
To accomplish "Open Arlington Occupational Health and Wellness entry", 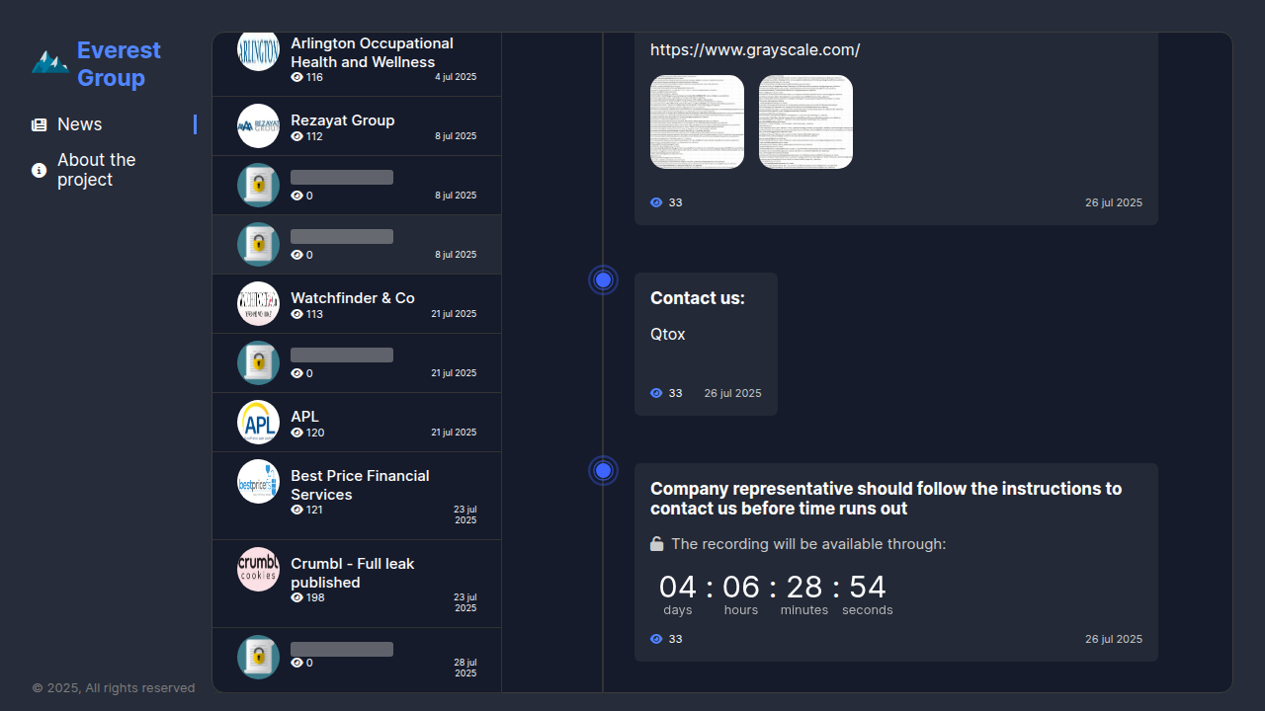I will coord(357,64).
